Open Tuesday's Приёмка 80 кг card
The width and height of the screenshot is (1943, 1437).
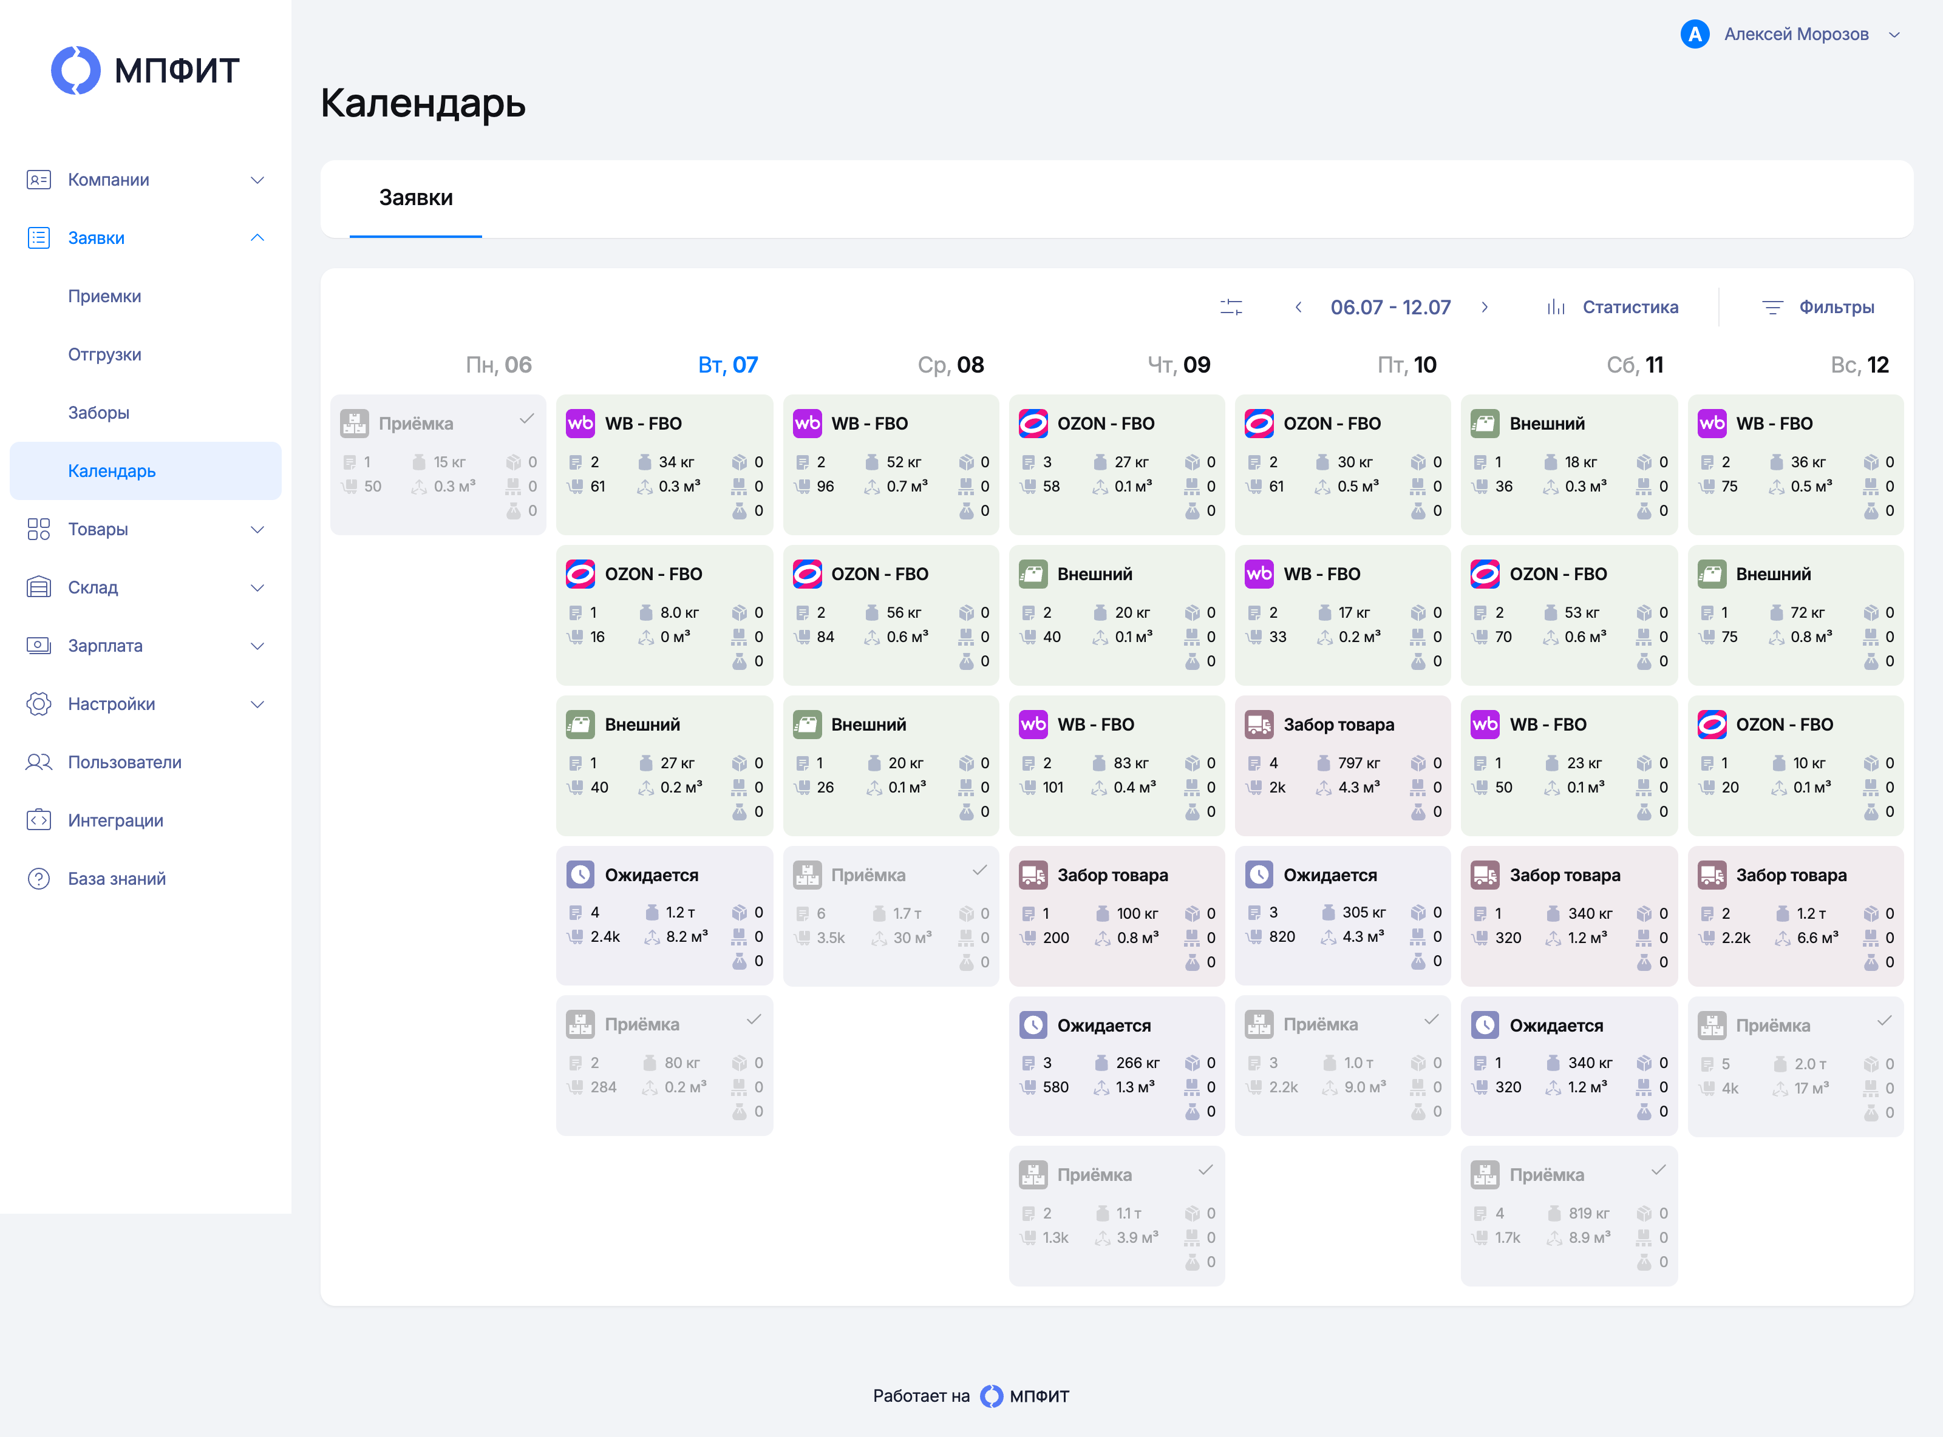point(664,1066)
